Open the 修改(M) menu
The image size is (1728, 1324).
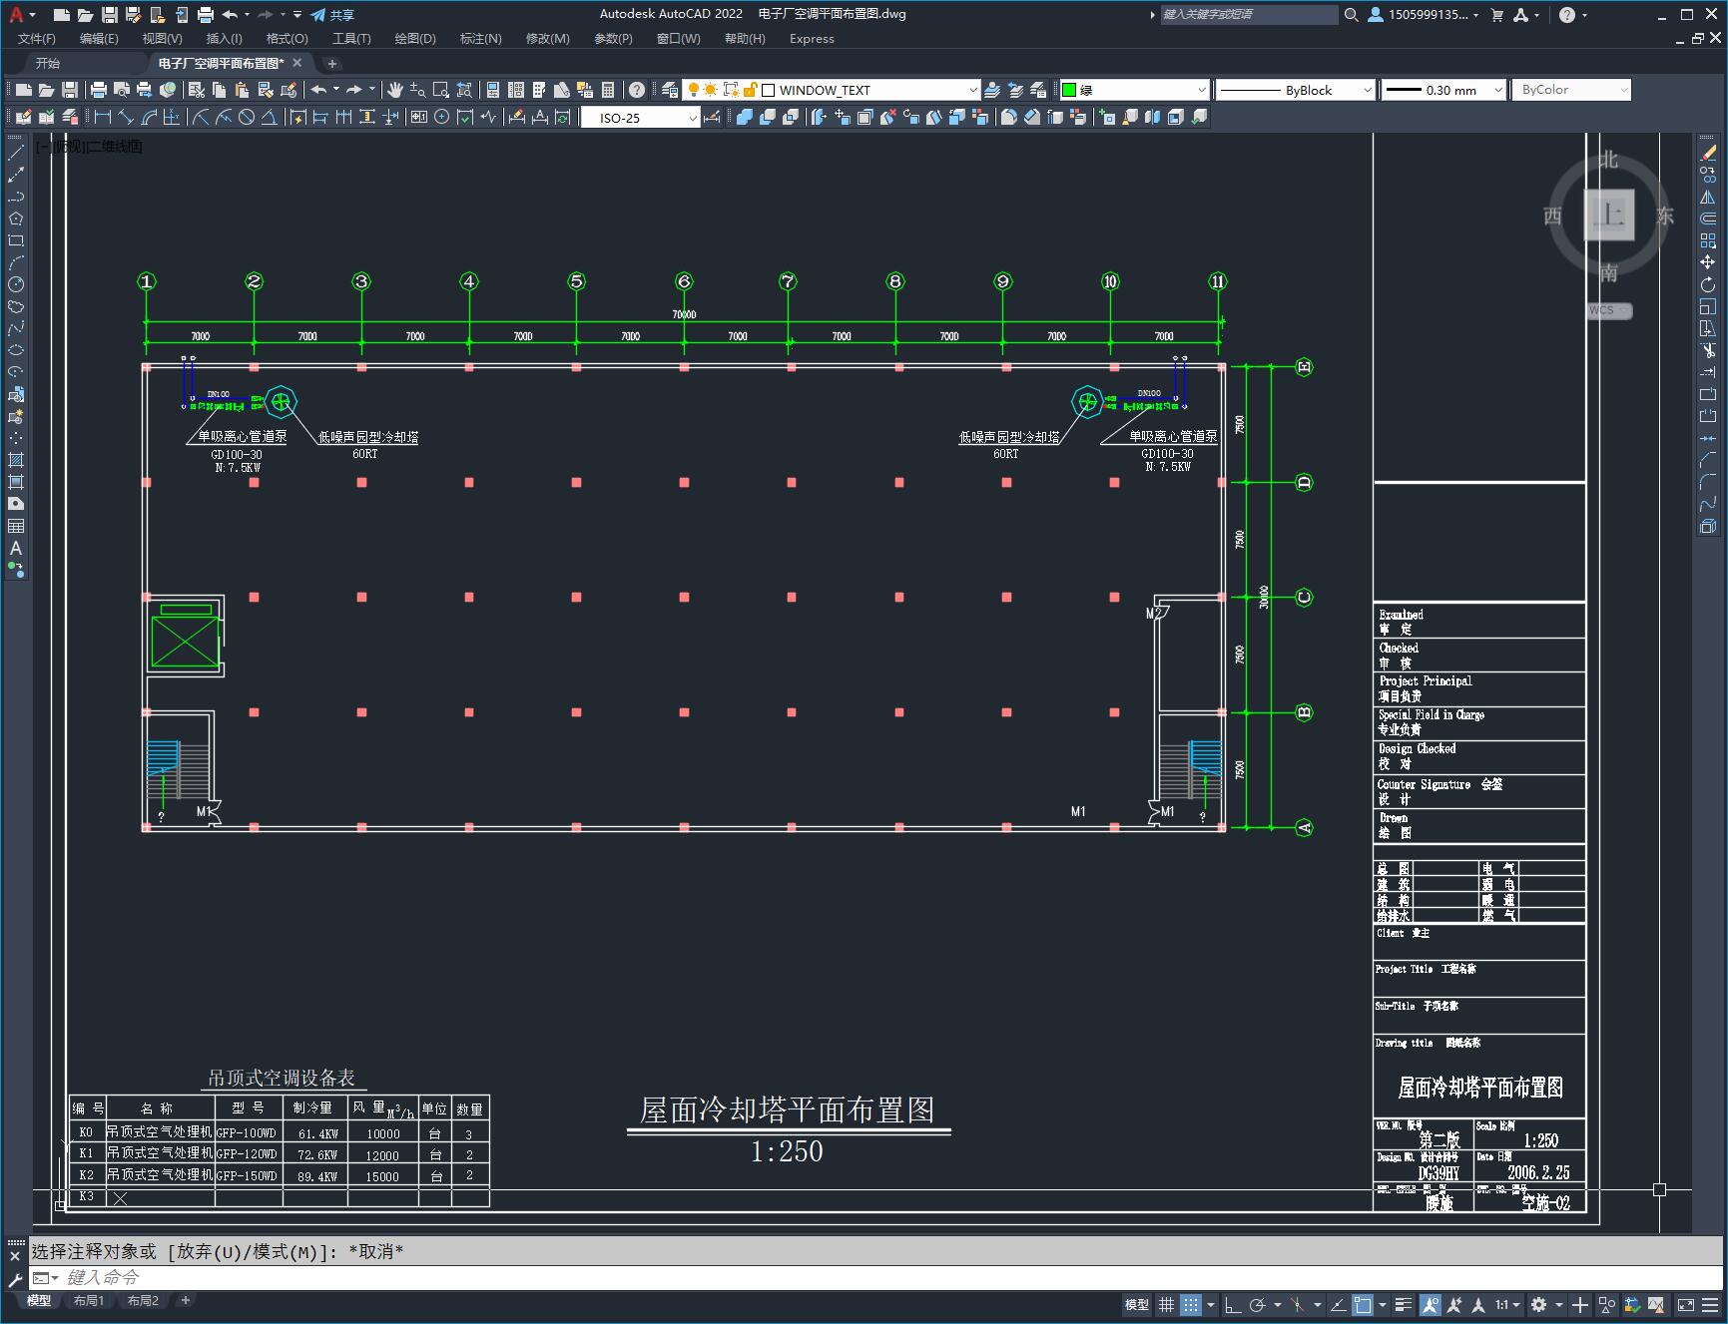point(547,39)
